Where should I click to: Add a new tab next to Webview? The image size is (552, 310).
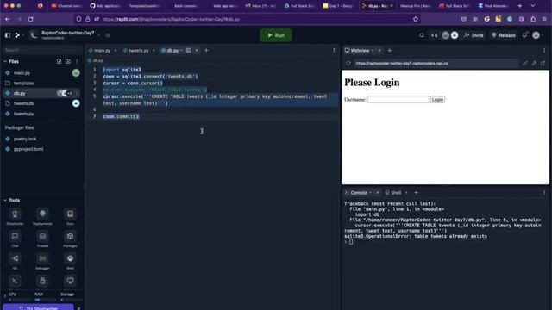389,50
